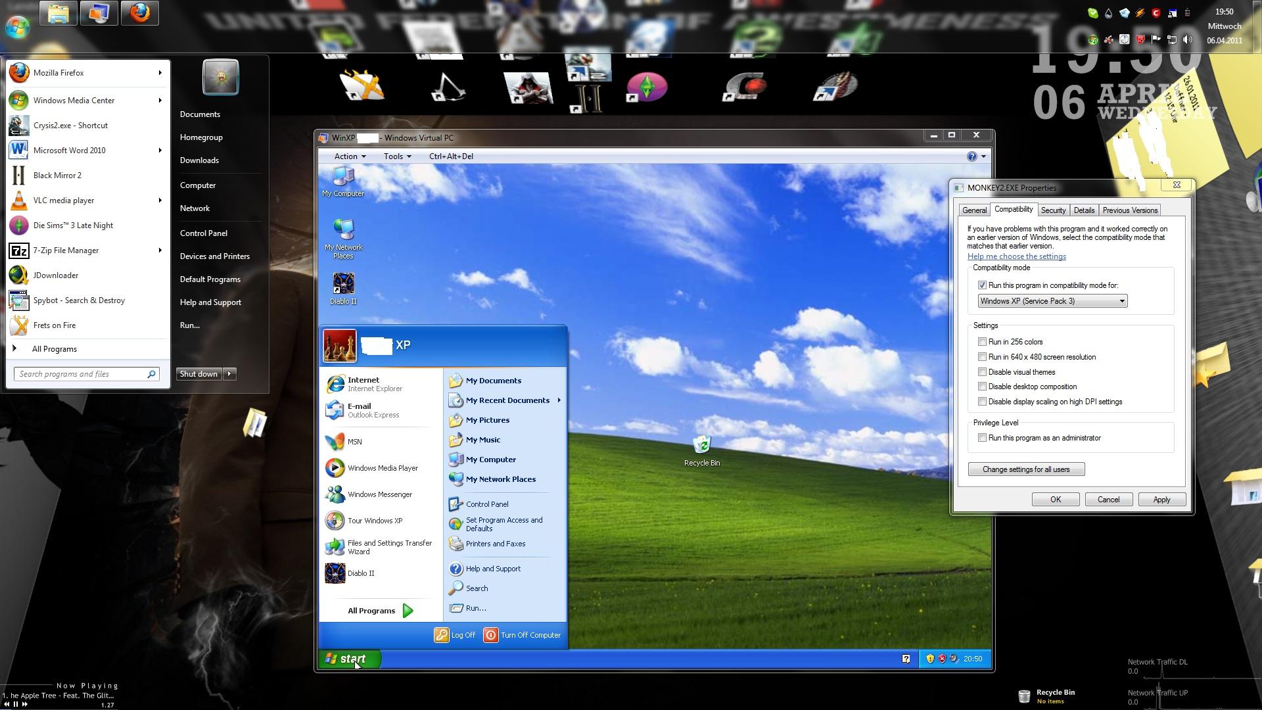
Task: Click Change settings for all users
Action: coord(1026,469)
